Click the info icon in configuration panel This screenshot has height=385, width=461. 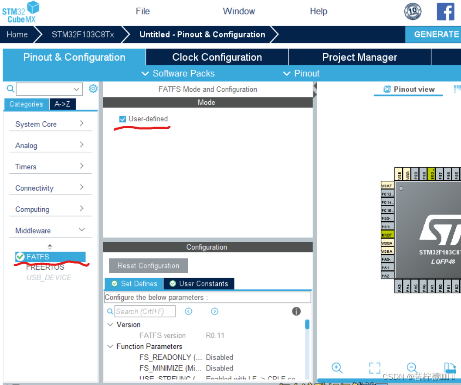pyautogui.click(x=296, y=311)
